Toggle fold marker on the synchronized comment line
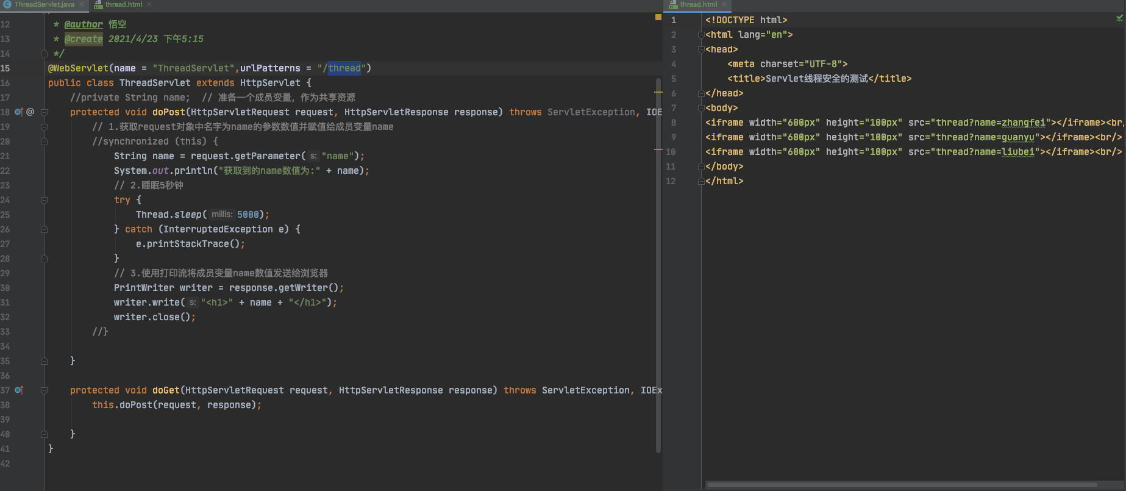Image resolution: width=1126 pixels, height=491 pixels. [x=44, y=142]
